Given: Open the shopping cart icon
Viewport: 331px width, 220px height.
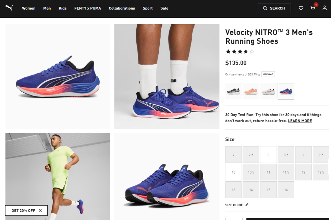Looking at the screenshot, I should pyautogui.click(x=312, y=8).
